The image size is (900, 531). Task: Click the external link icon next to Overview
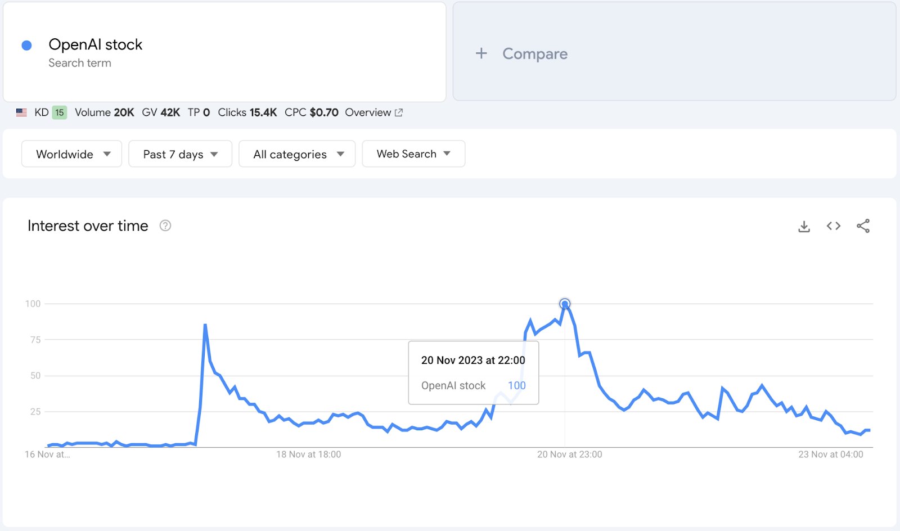click(399, 112)
